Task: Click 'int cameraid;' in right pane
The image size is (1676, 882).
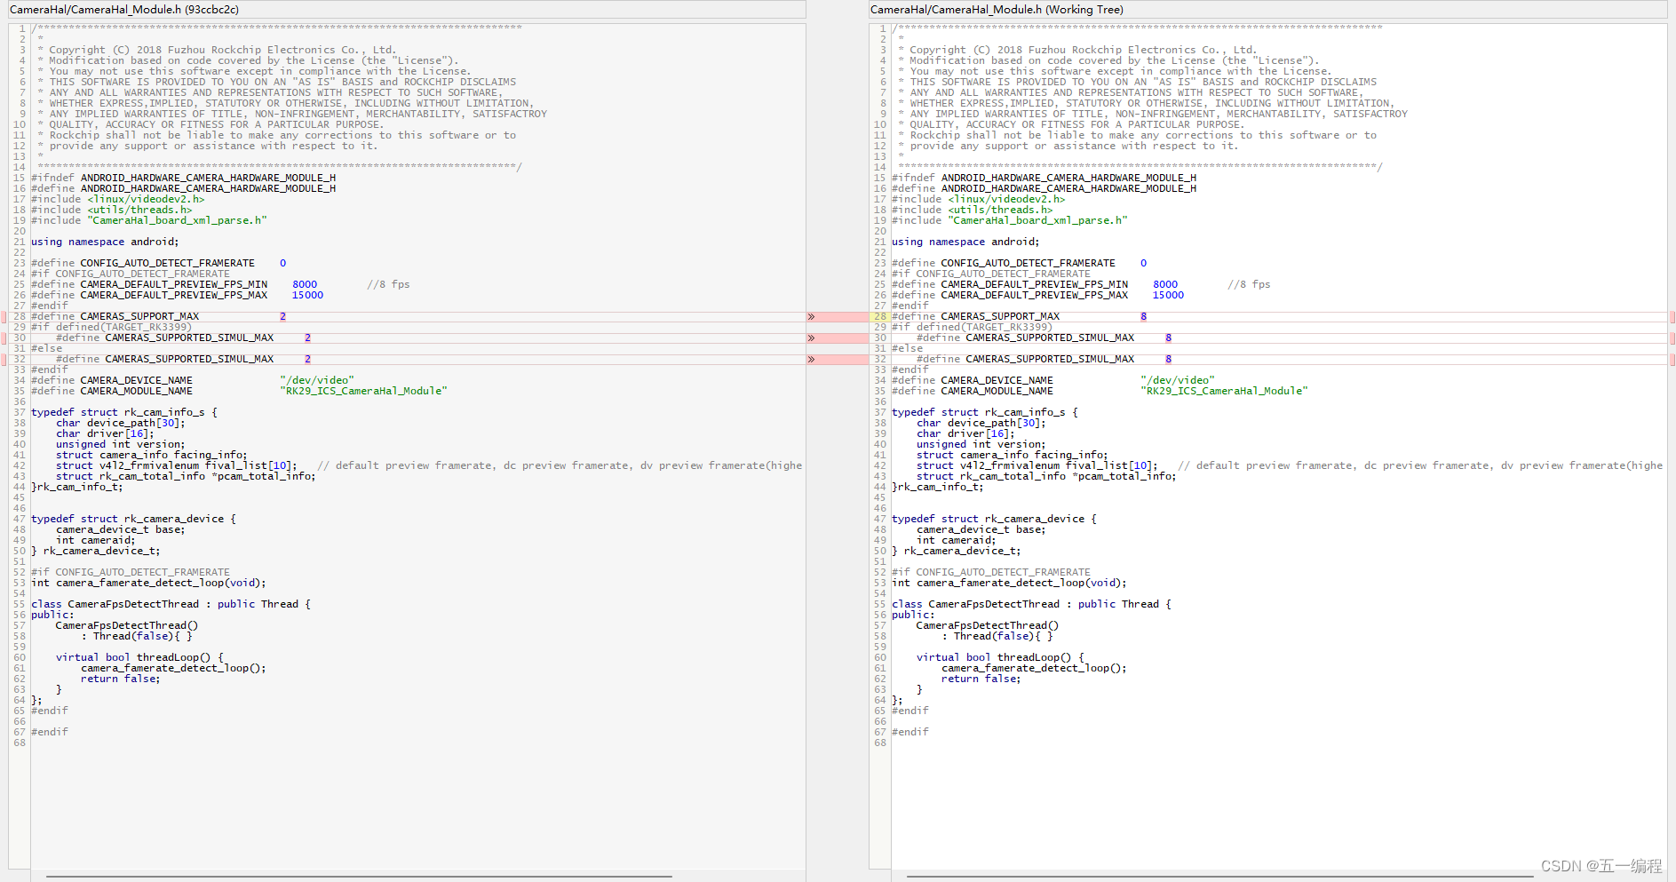Action: (957, 541)
